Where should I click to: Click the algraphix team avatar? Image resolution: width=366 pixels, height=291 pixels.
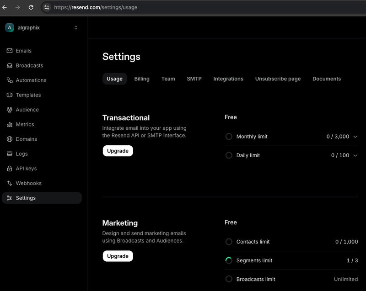coord(10,27)
